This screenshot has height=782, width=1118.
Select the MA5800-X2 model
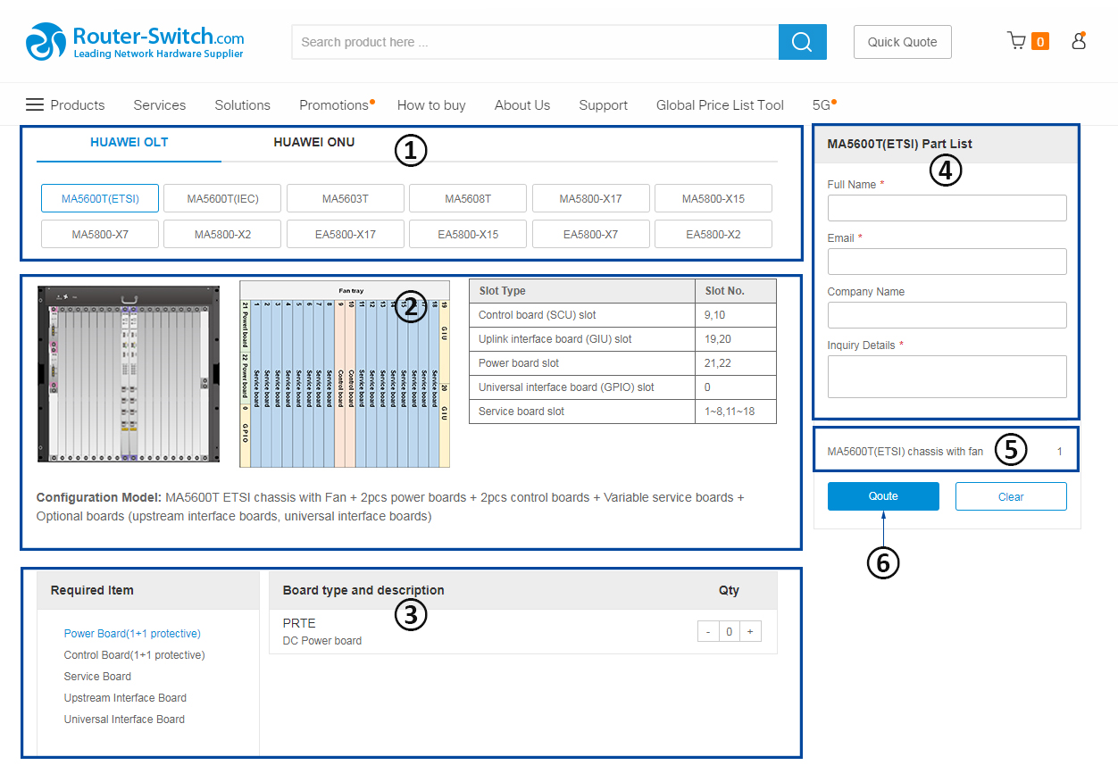tap(222, 234)
